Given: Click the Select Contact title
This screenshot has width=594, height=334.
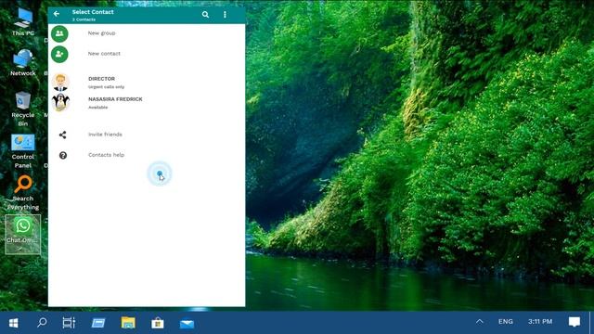Looking at the screenshot, I should point(93,12).
